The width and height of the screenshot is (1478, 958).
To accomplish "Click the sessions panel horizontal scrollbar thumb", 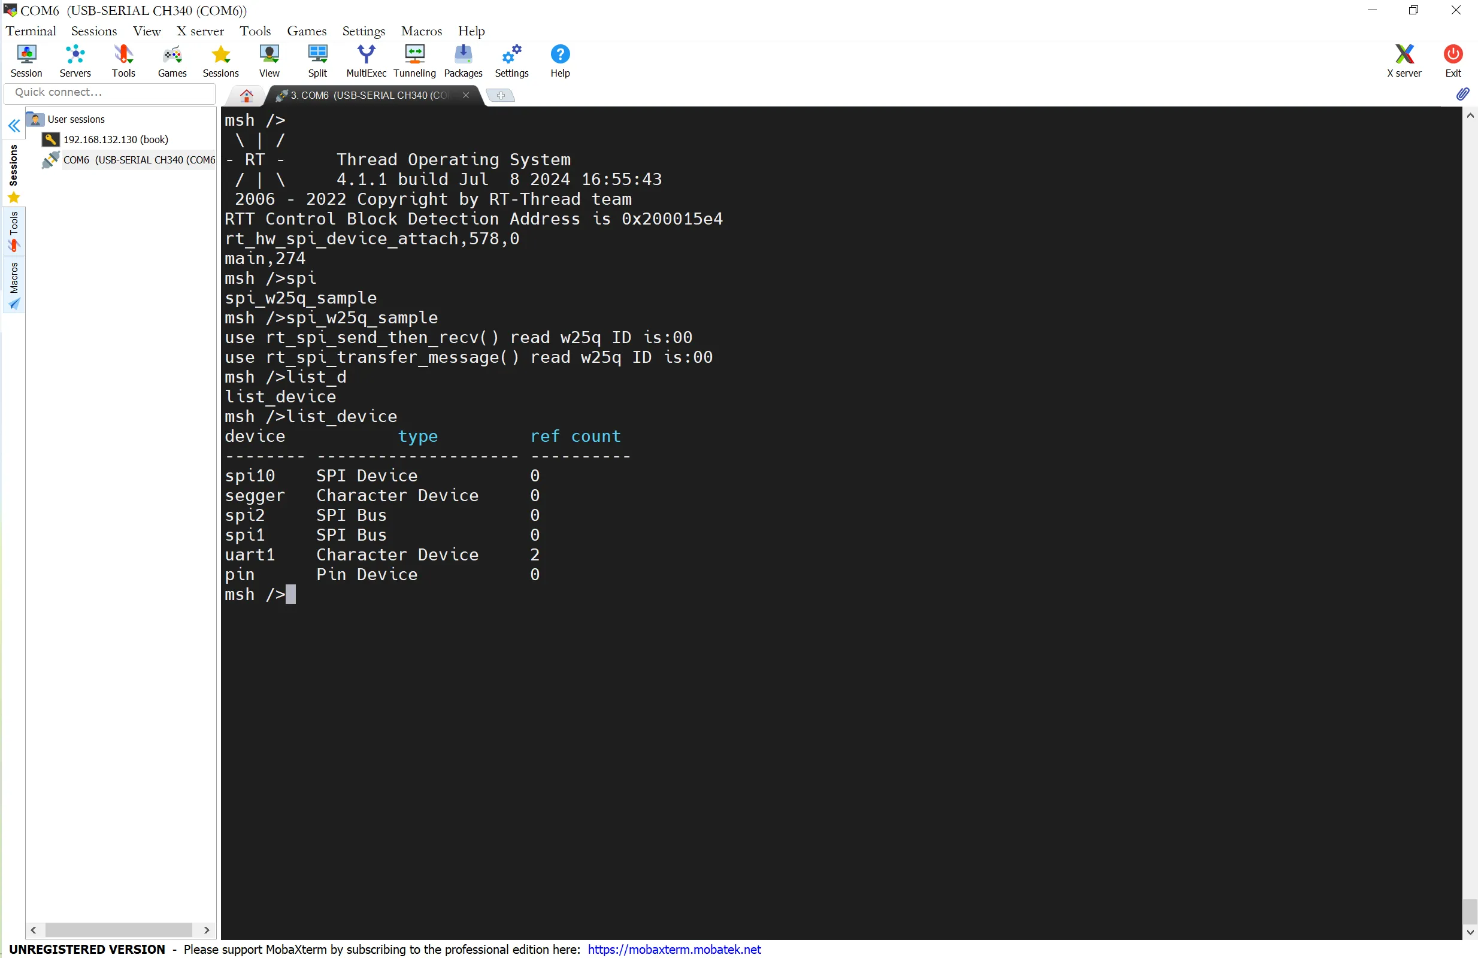I will (119, 930).
